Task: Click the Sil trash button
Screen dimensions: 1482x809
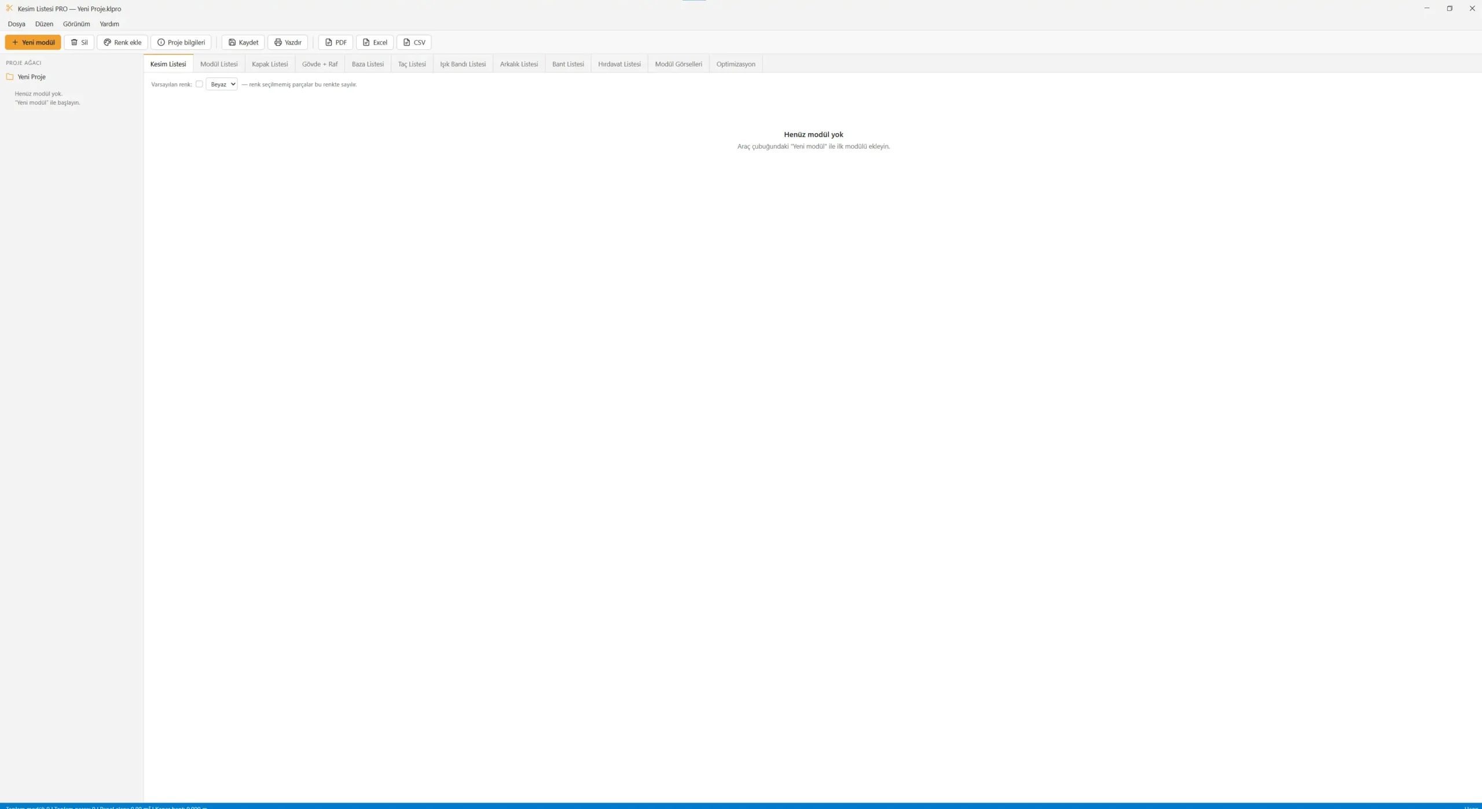Action: click(x=79, y=42)
